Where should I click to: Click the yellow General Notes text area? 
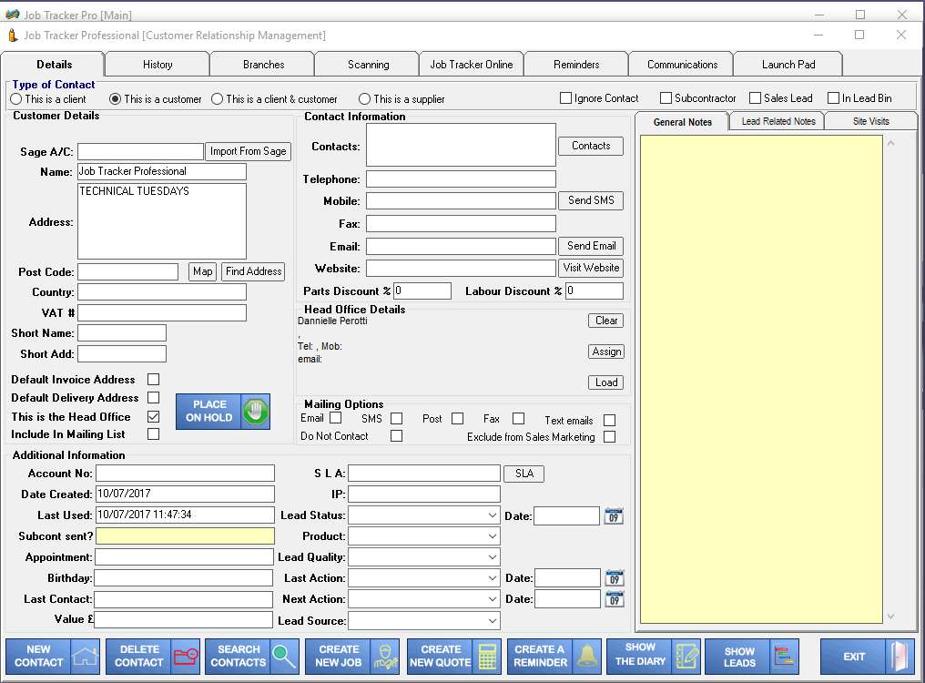pos(761,379)
